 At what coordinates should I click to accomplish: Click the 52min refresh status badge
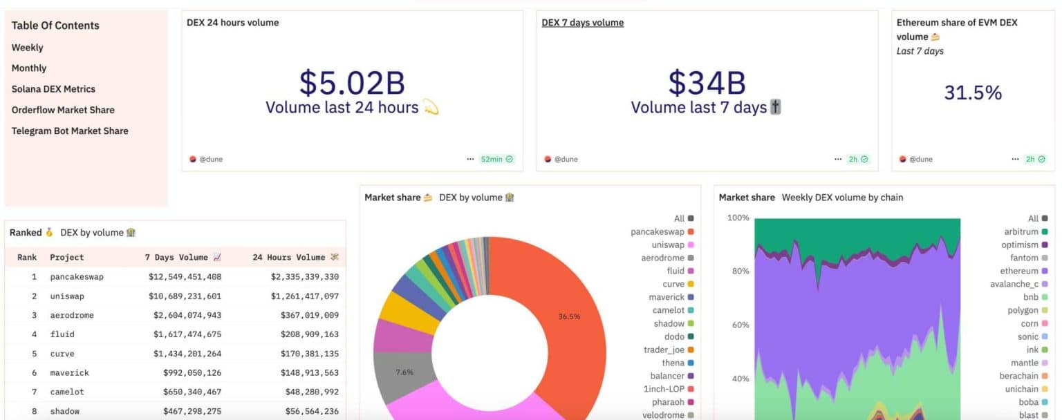[x=496, y=159]
